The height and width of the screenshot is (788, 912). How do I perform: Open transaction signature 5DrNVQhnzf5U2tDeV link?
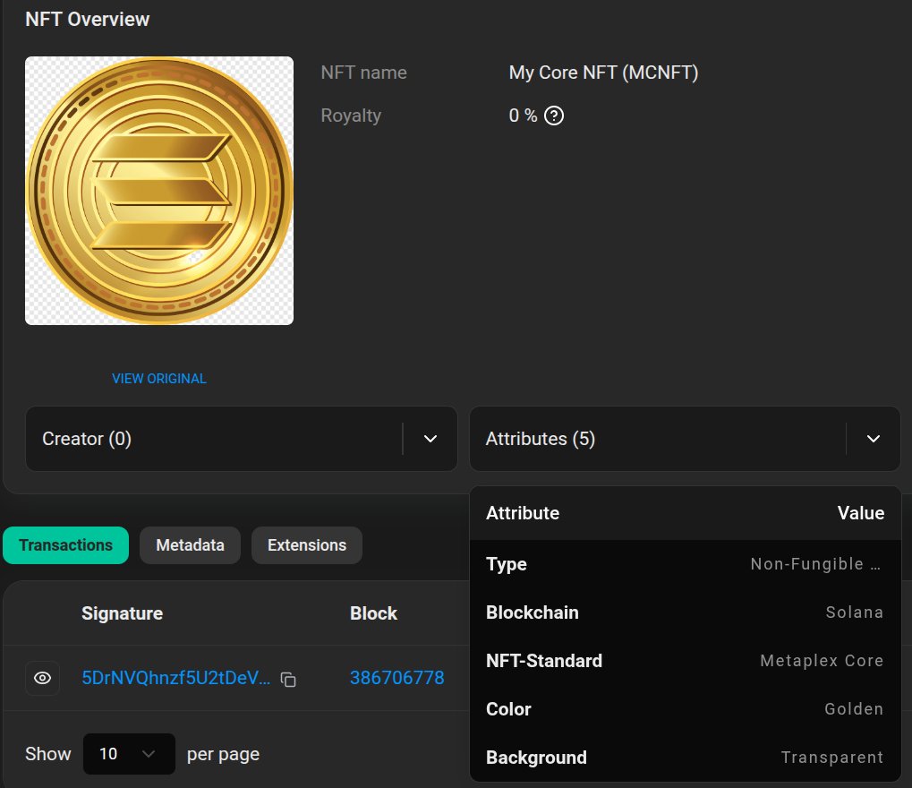pos(176,678)
